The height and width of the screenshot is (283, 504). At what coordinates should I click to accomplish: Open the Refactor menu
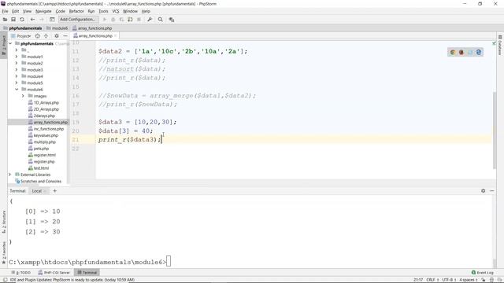point(76,11)
